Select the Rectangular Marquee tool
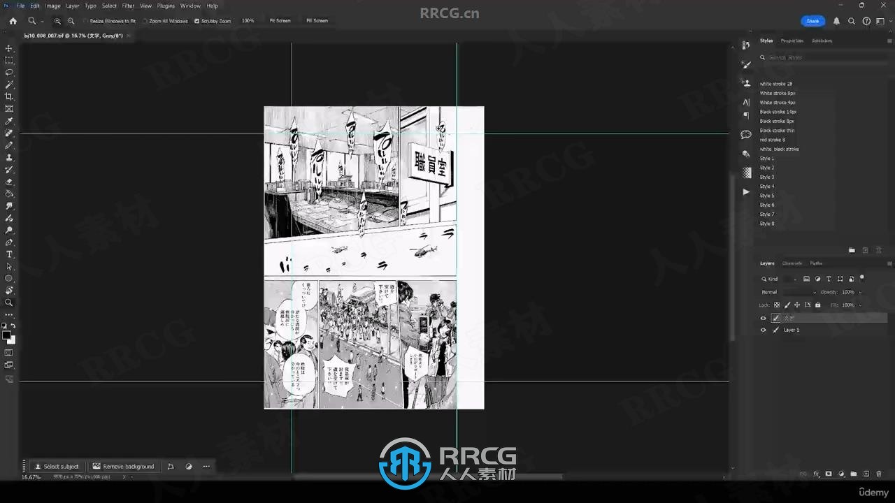 coord(9,61)
